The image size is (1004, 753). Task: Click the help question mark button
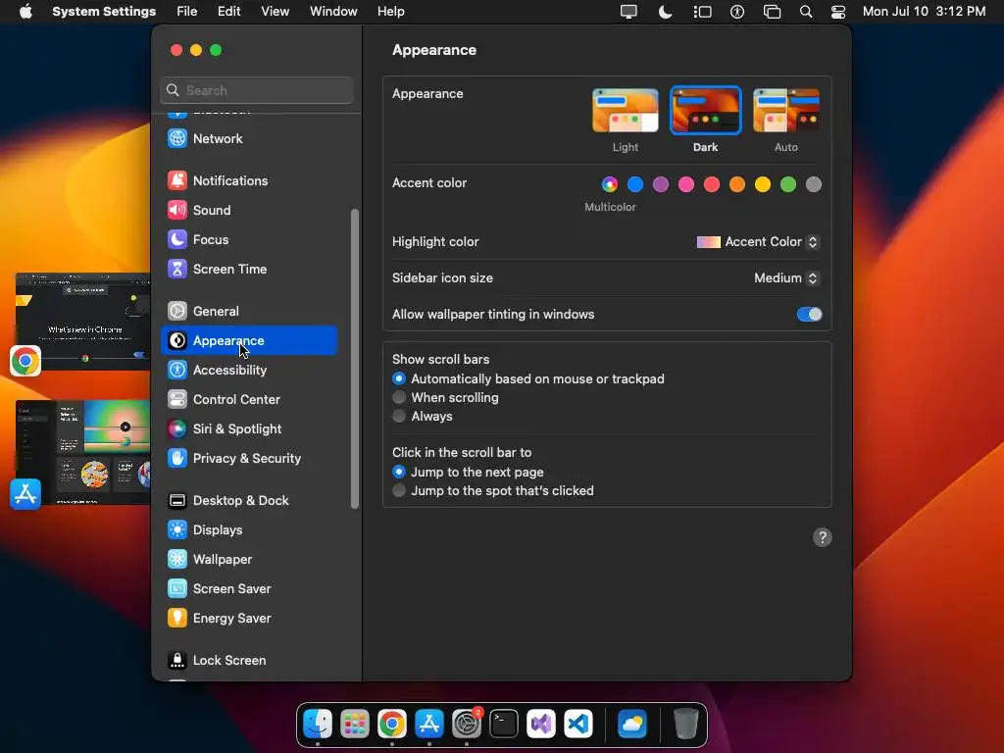[823, 537]
